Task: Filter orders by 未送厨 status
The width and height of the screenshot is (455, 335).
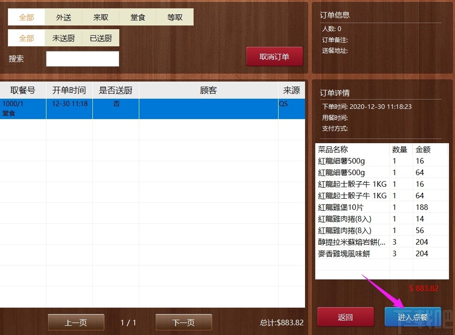Action: click(64, 38)
